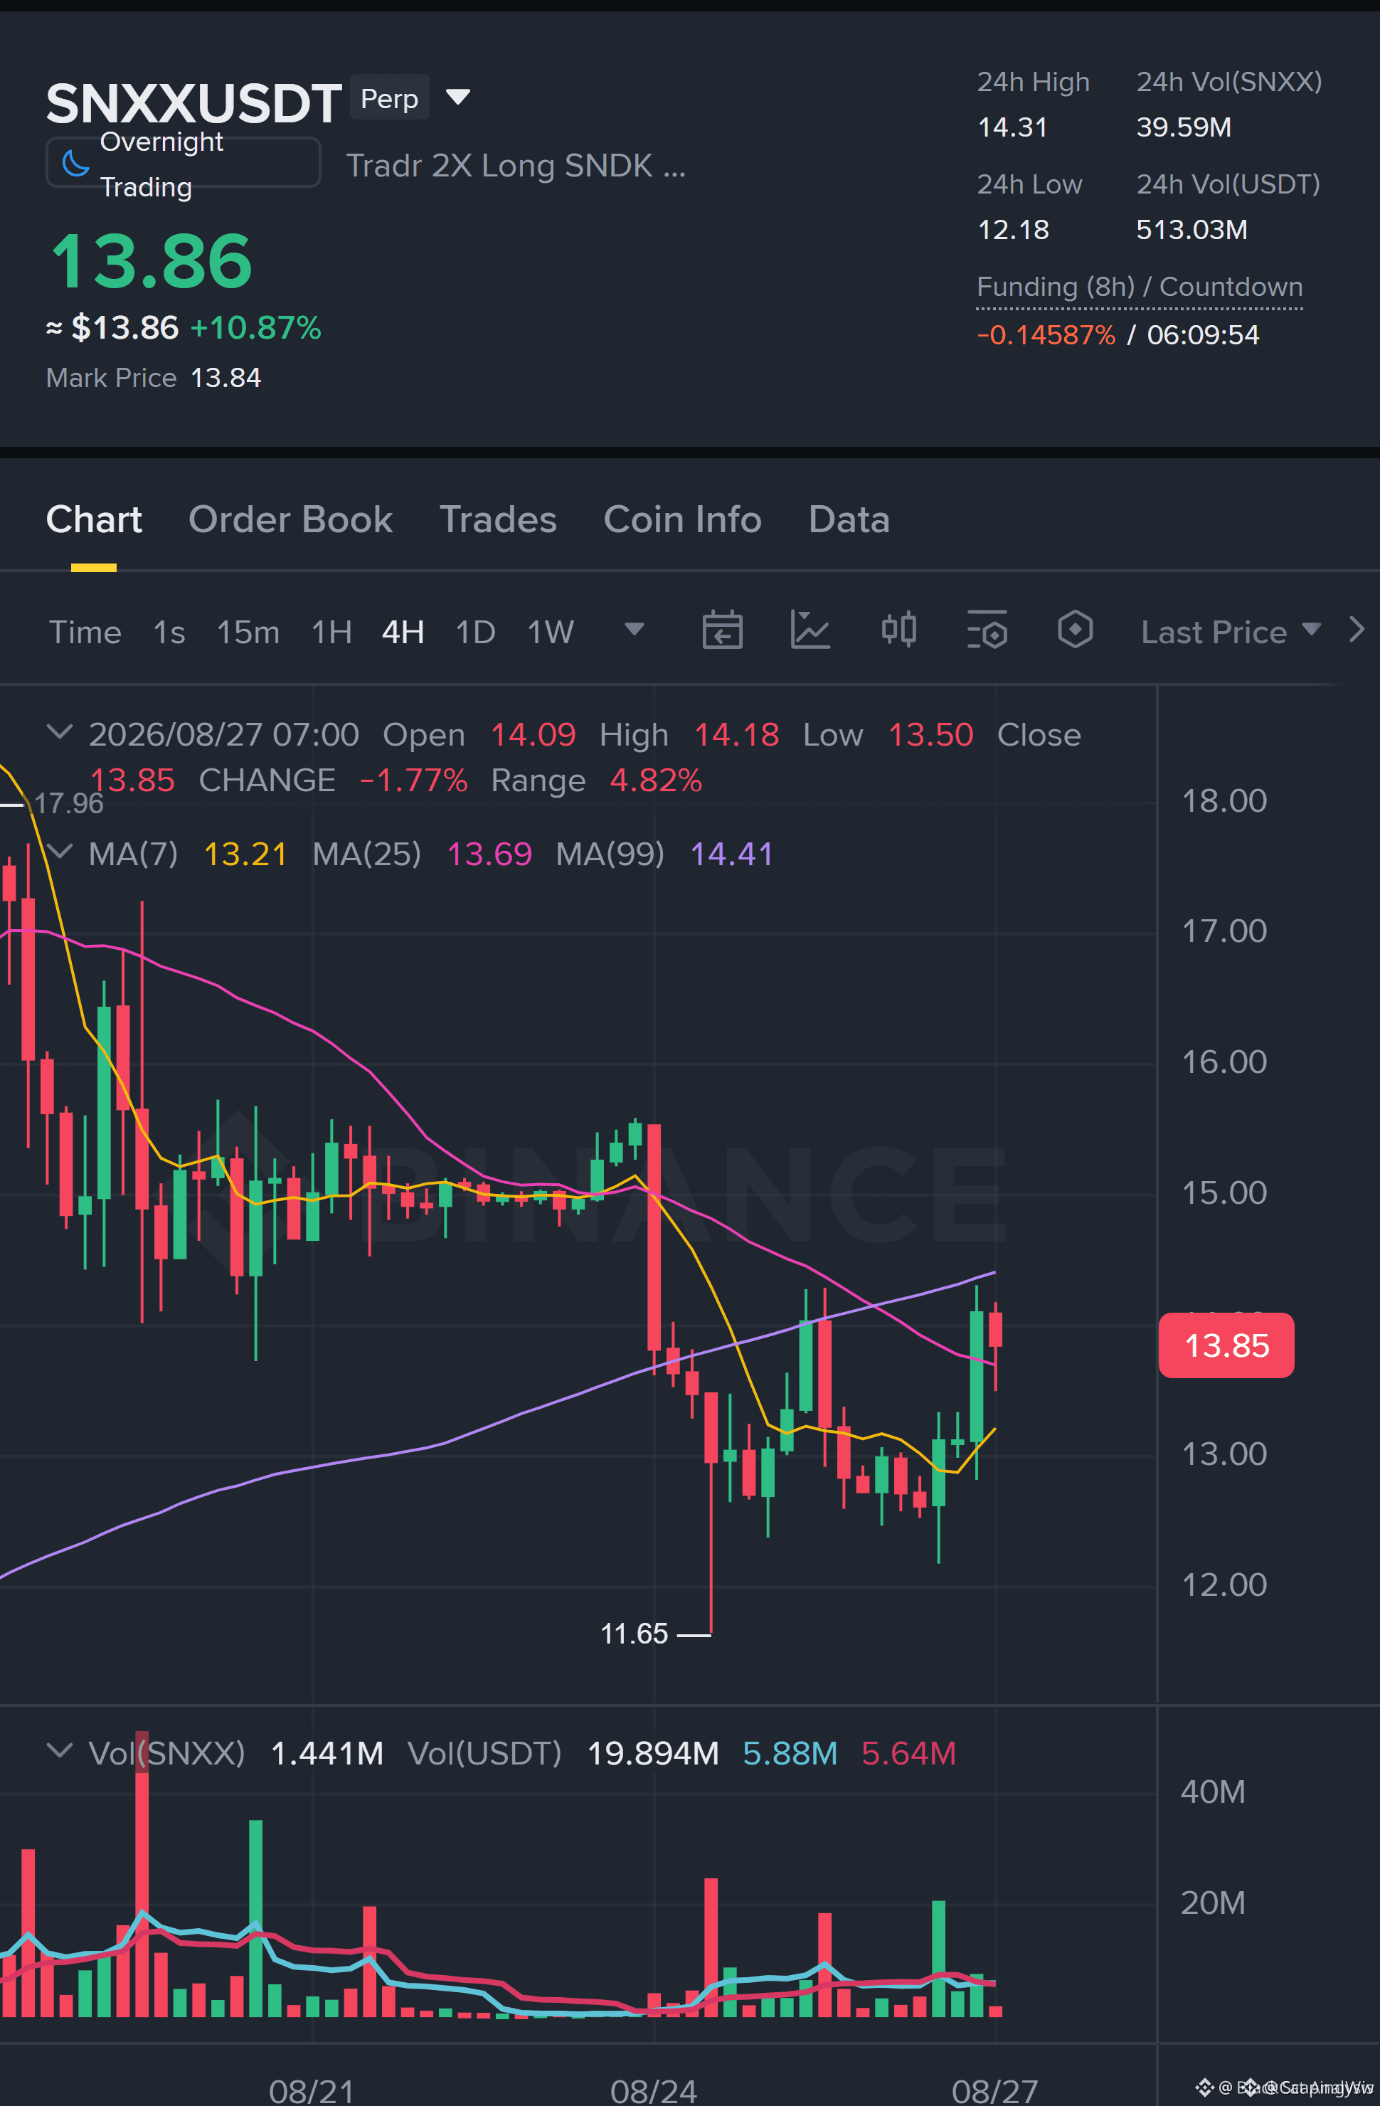
Task: Collapse the OHLC info row chevron
Action: (59, 732)
